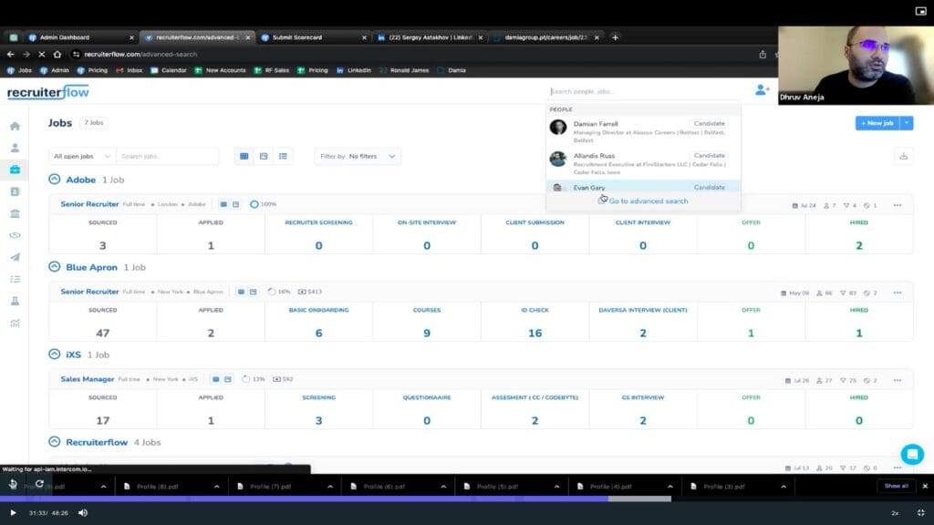Open a new browser tab
Screen dimensions: 934x525
click(616, 36)
